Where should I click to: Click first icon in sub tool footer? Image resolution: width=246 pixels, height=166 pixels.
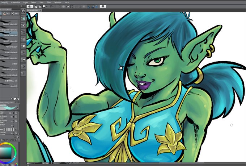point(12,99)
